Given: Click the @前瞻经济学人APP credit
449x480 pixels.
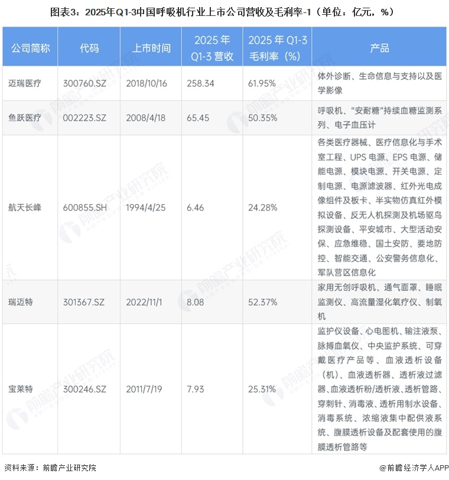Looking at the screenshot, I should click(414, 468).
